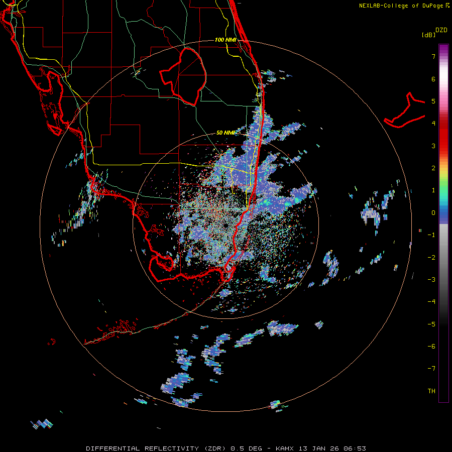Click the 2 value on the color scale
Image resolution: width=452 pixels, height=452 pixels.
433,168
